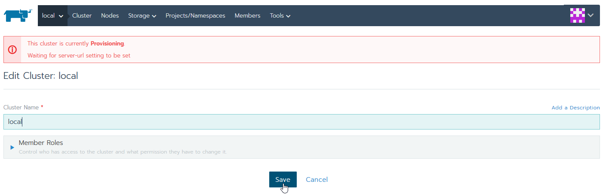612x196 pixels.
Task: Save the cluster changes
Action: click(x=283, y=180)
